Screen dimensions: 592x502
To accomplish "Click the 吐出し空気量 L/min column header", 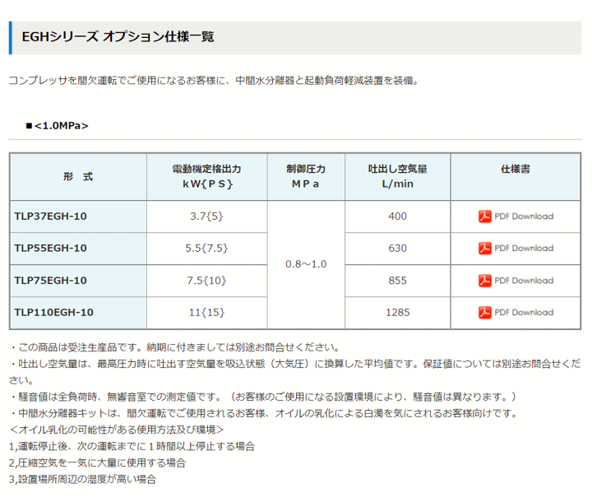I will [x=398, y=177].
